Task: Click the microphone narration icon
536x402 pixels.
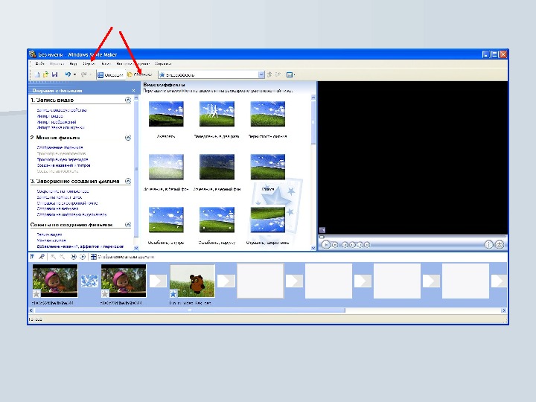Action: tap(42, 256)
